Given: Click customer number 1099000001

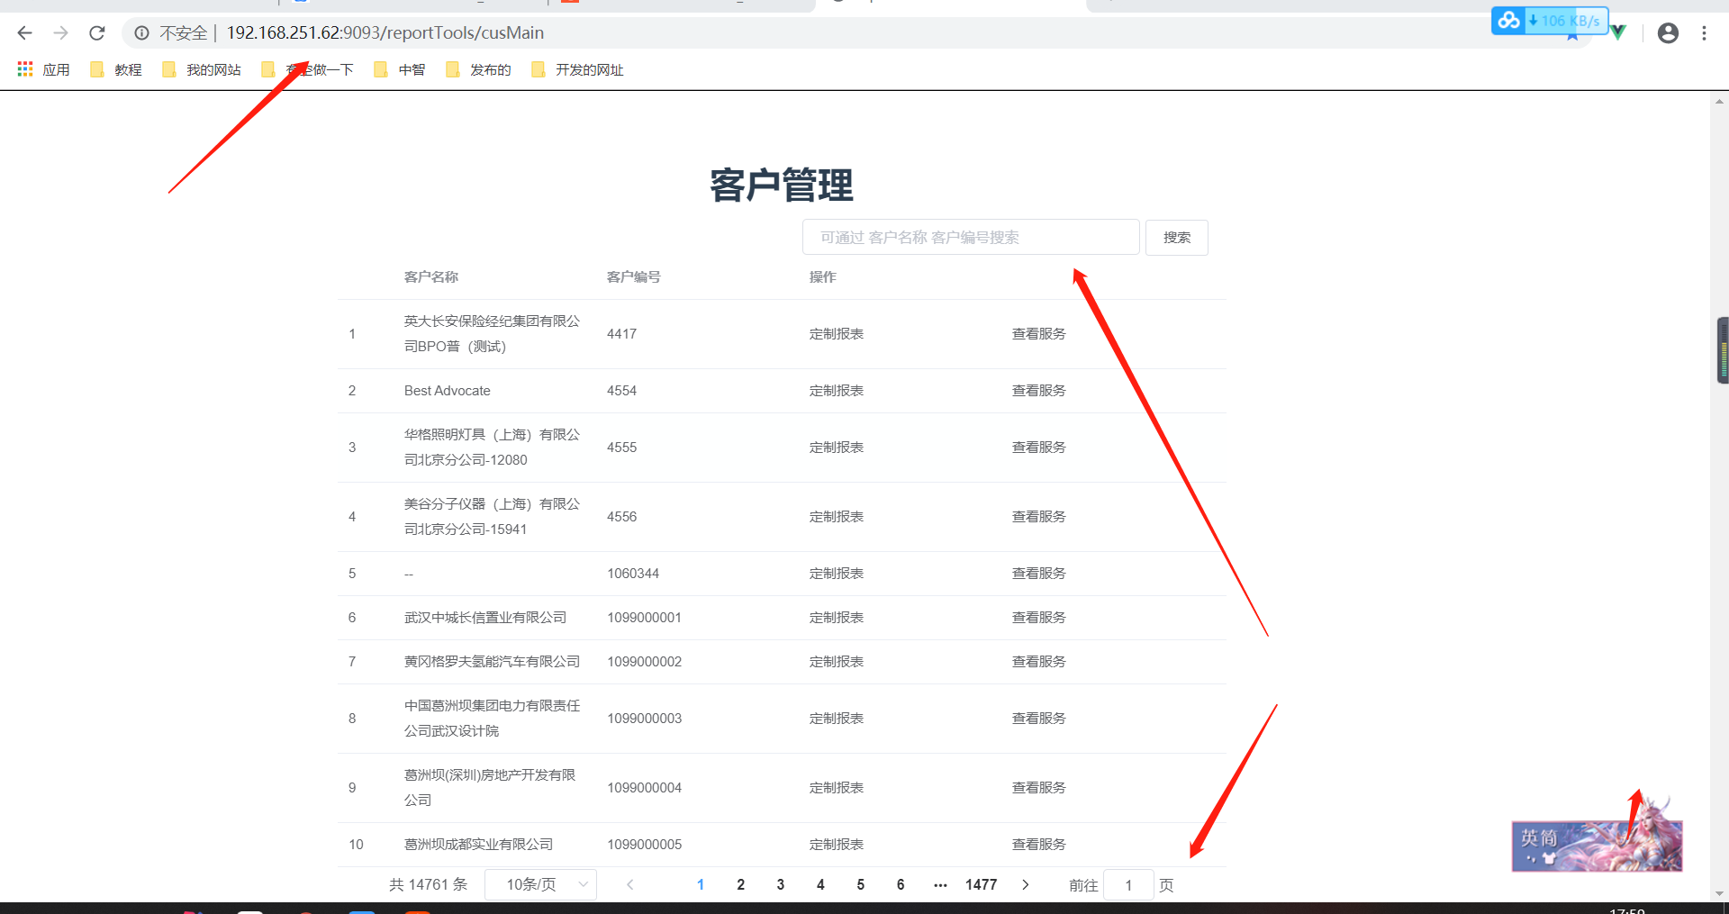Looking at the screenshot, I should 644,618.
